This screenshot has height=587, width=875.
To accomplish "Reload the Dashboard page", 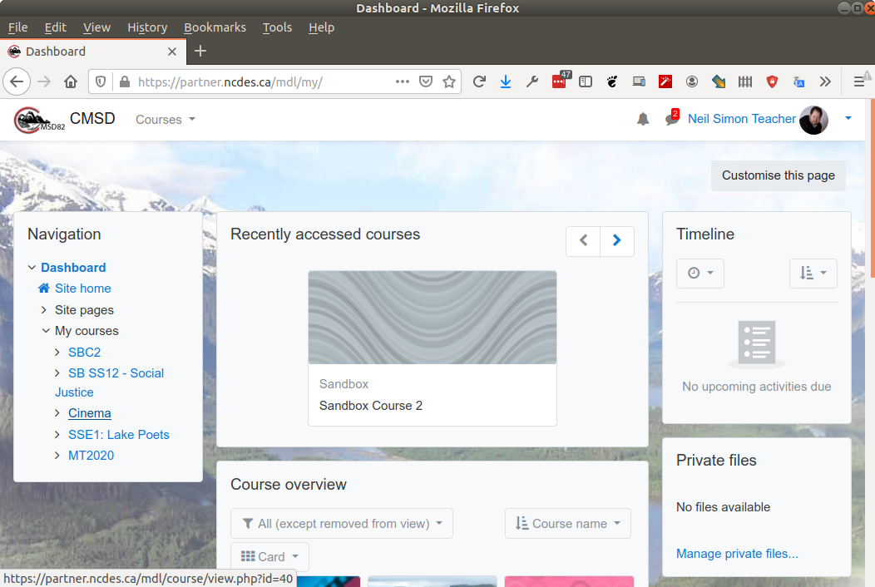I will click(478, 81).
